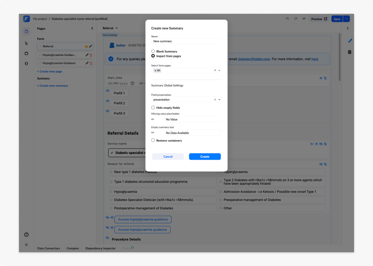Select the Blank Summary radio option
Screen dimensions: 373x266
153,51
